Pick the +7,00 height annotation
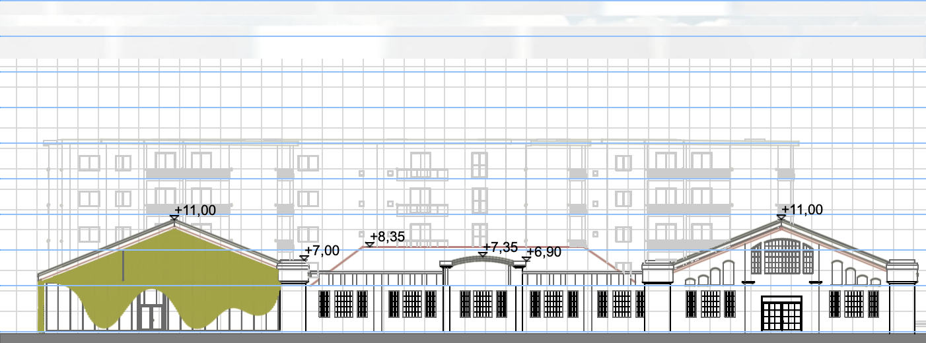Screen dimensions: 926x343 click(322, 251)
